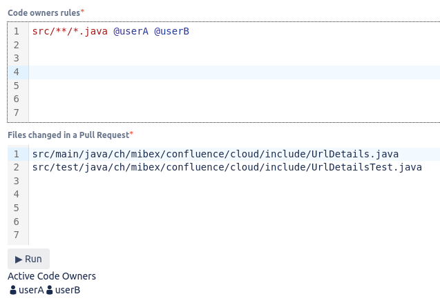
Task: Click the Run button
Action: pos(28,259)
